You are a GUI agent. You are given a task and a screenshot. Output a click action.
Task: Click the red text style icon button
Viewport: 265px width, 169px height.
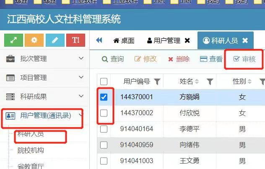76,40
